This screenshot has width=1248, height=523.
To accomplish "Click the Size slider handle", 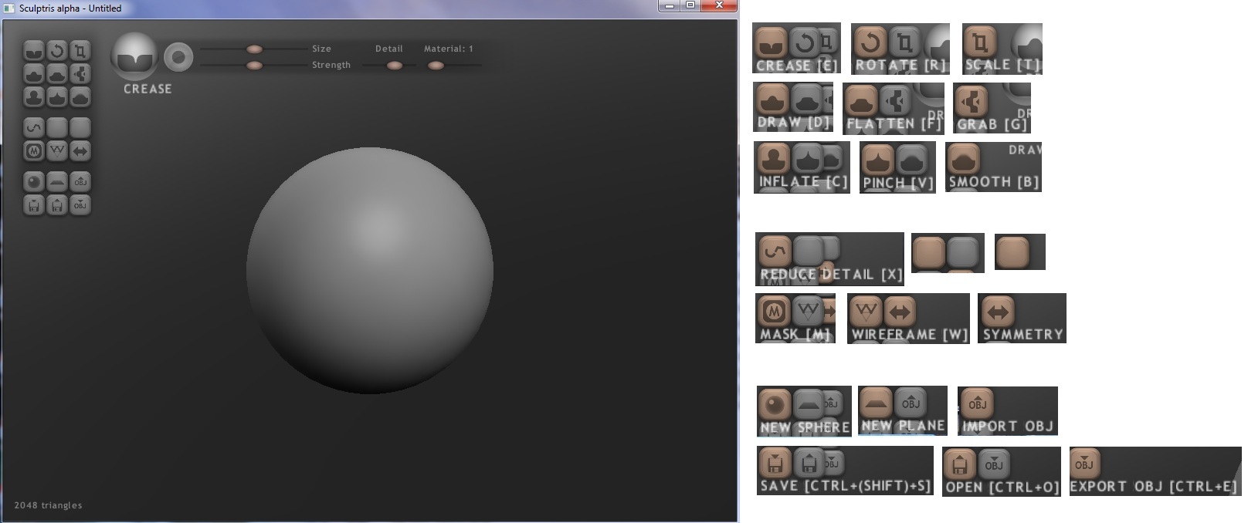I will pos(254,49).
